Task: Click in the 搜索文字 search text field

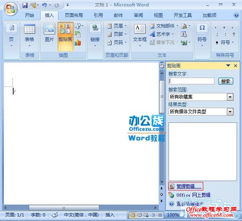Action: tap(192, 81)
